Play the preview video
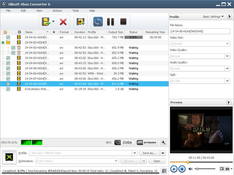 click(174, 169)
